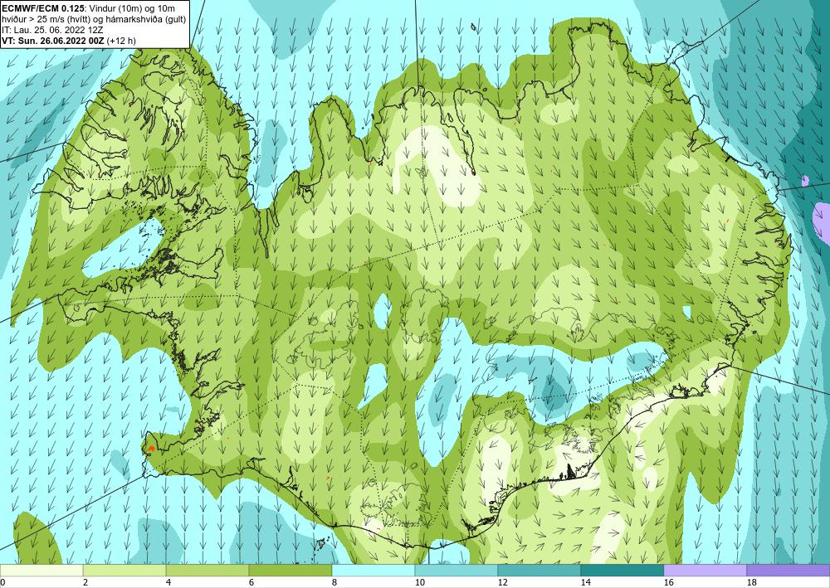Click the darker teal 12–14 m/s legend swatch

[539, 571]
